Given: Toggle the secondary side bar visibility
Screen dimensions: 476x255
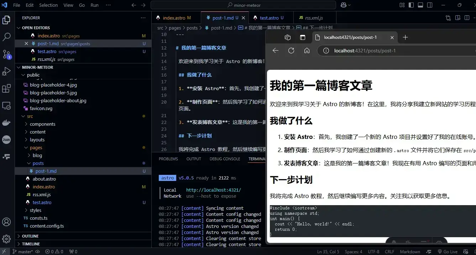Looking at the screenshot, I should click(430, 5).
